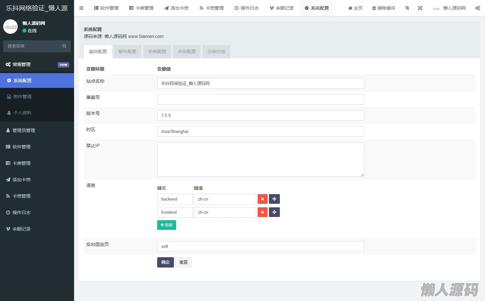Screen dimensions: 485x301
Task: Open the settings cogs icon at top right
Action: tap(478, 8)
